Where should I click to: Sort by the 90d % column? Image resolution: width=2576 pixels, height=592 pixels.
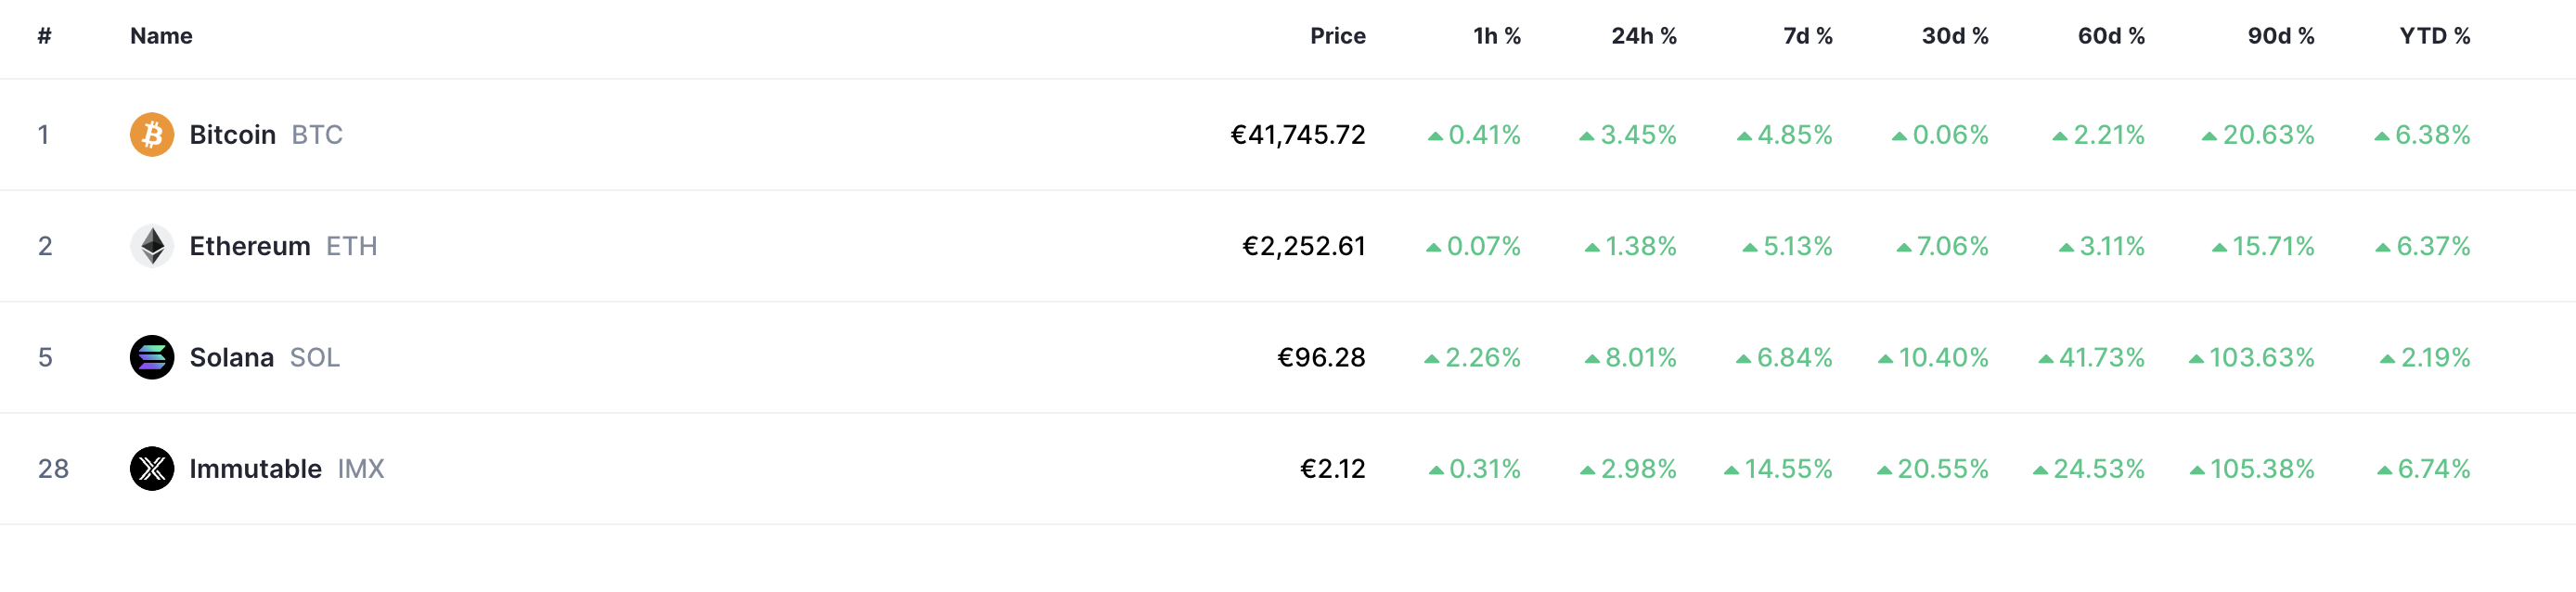pyautogui.click(x=2281, y=36)
